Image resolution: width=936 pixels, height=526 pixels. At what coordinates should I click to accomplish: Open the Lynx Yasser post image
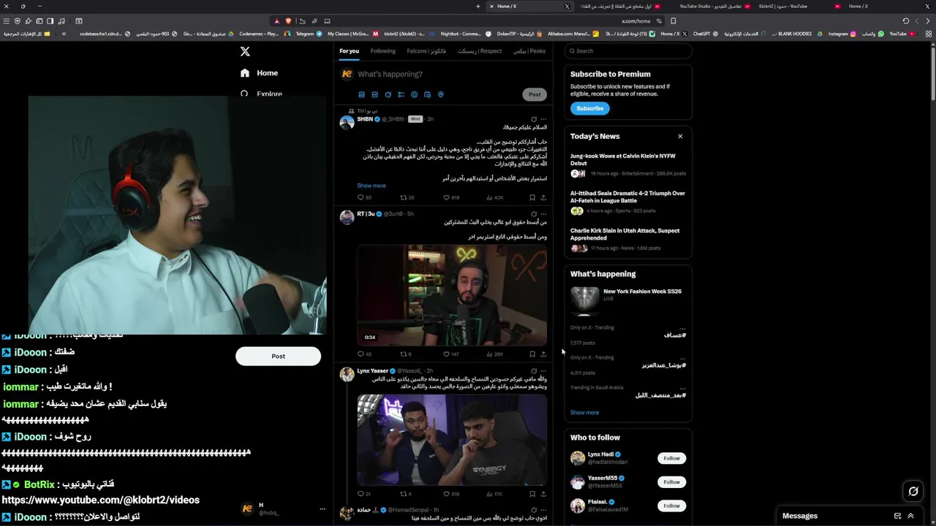(x=451, y=440)
